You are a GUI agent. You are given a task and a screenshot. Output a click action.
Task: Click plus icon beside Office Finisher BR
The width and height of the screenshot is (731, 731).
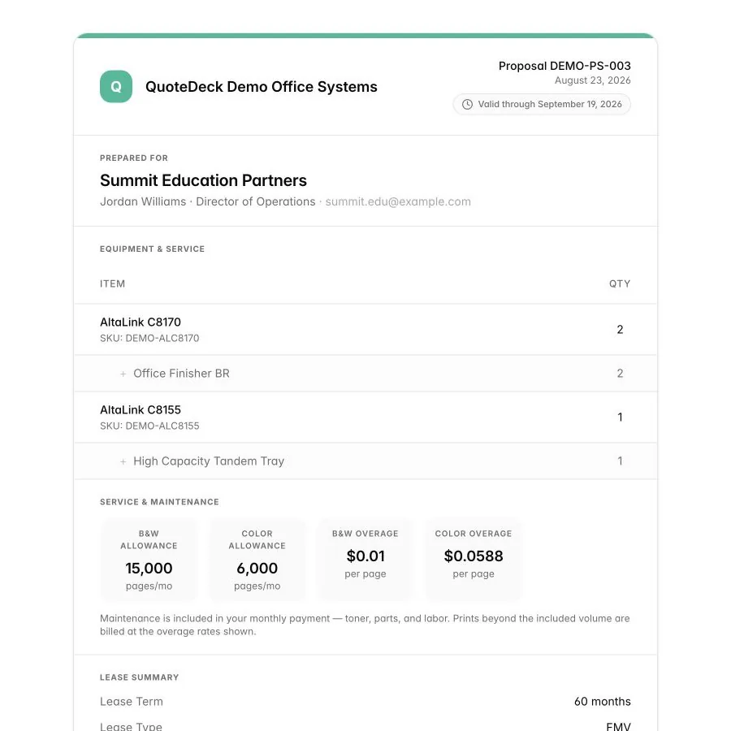123,374
